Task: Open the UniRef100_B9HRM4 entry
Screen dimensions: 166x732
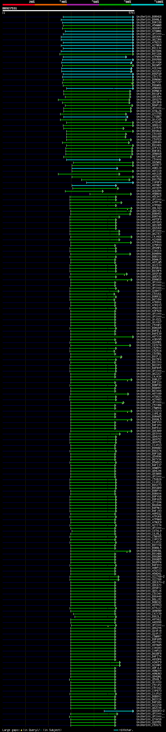Action: click(149, 254)
